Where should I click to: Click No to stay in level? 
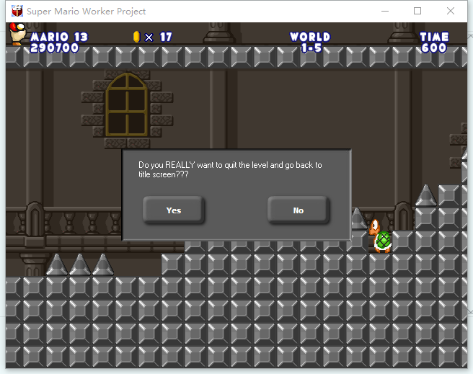point(298,210)
